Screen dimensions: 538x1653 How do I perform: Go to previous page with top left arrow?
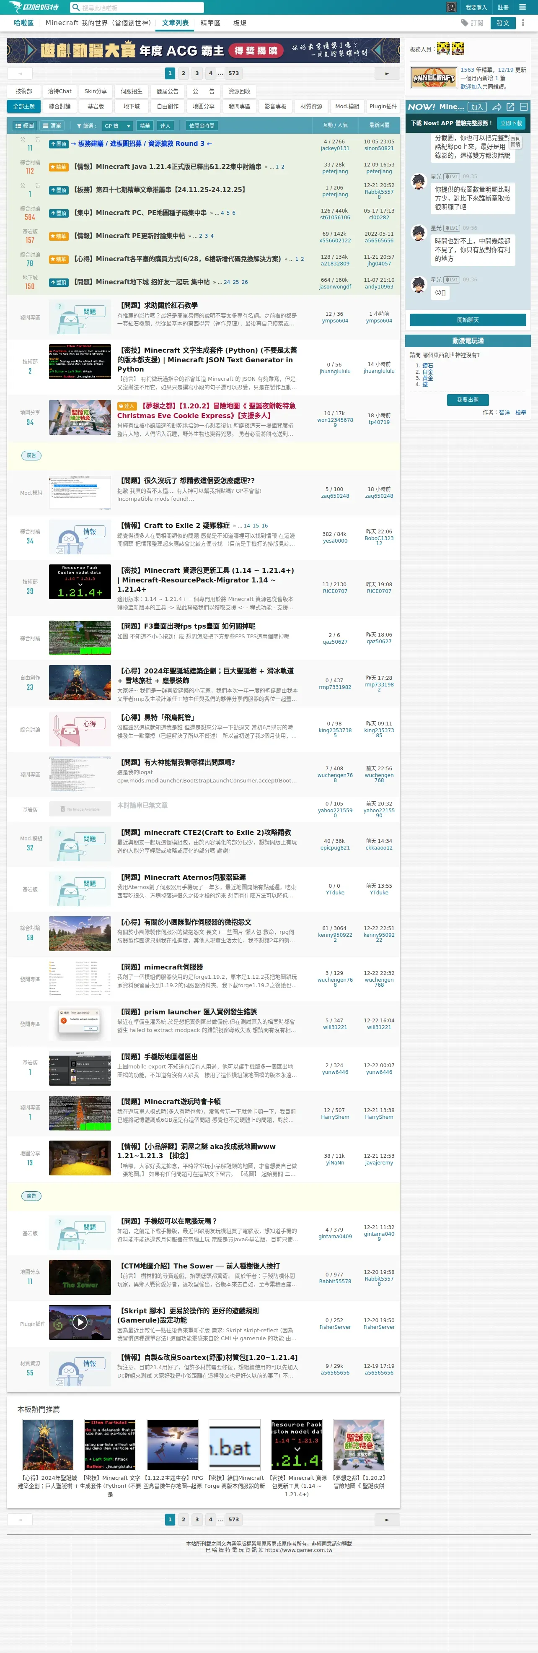coord(20,73)
